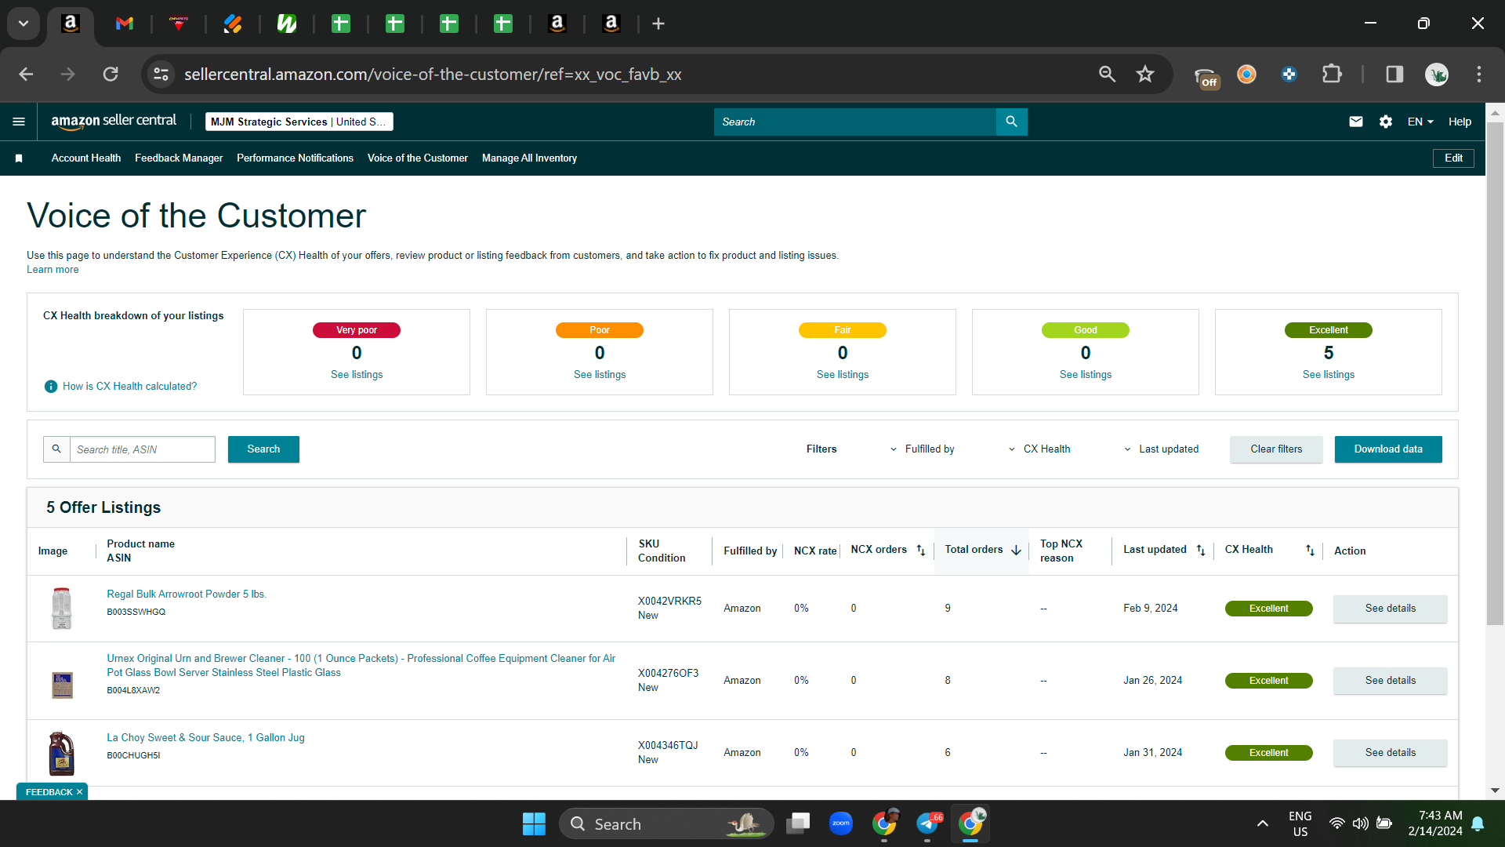Close the FEEDBACK tab with its X
1505x847 pixels.
[79, 792]
